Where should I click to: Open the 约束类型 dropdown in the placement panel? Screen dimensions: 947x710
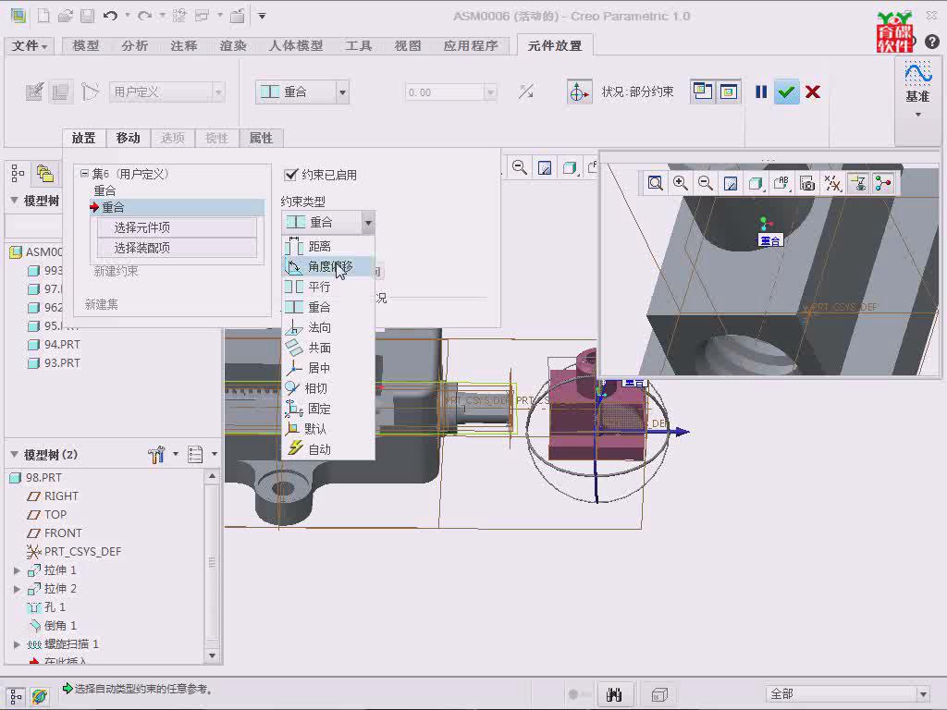[x=368, y=222]
